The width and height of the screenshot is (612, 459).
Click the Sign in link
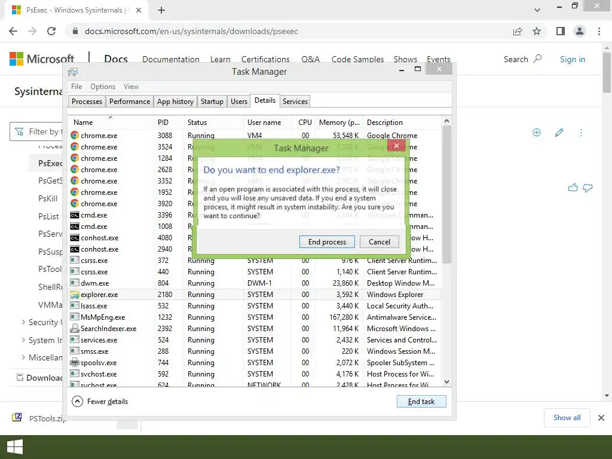point(573,59)
